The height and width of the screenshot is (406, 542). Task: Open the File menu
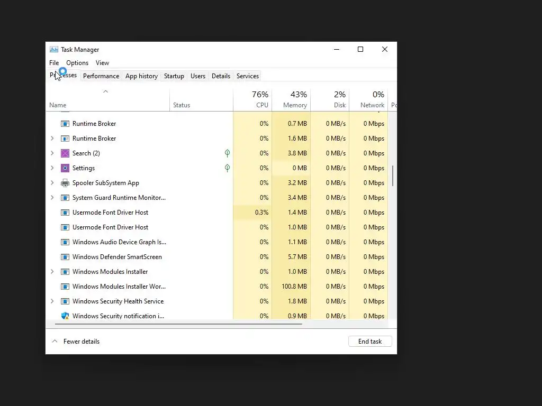[54, 63]
